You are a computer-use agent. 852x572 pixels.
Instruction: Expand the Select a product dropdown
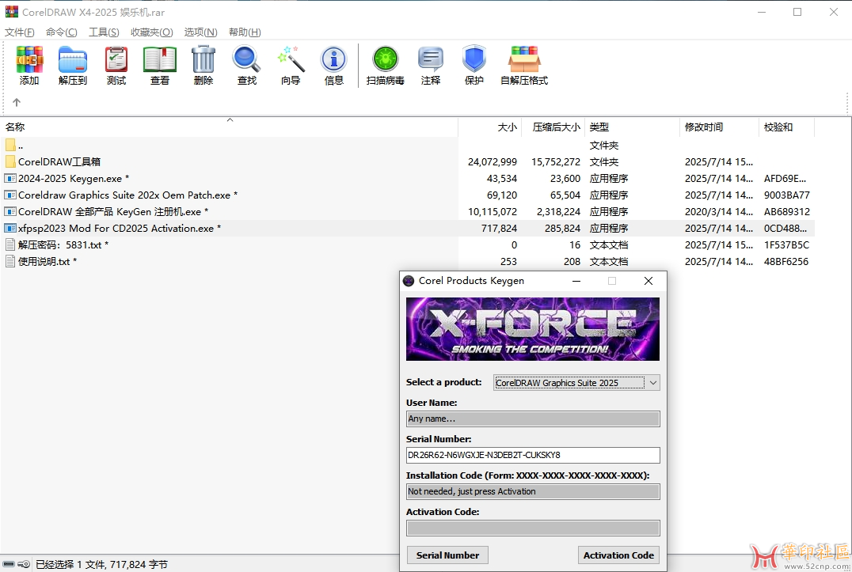[653, 383]
